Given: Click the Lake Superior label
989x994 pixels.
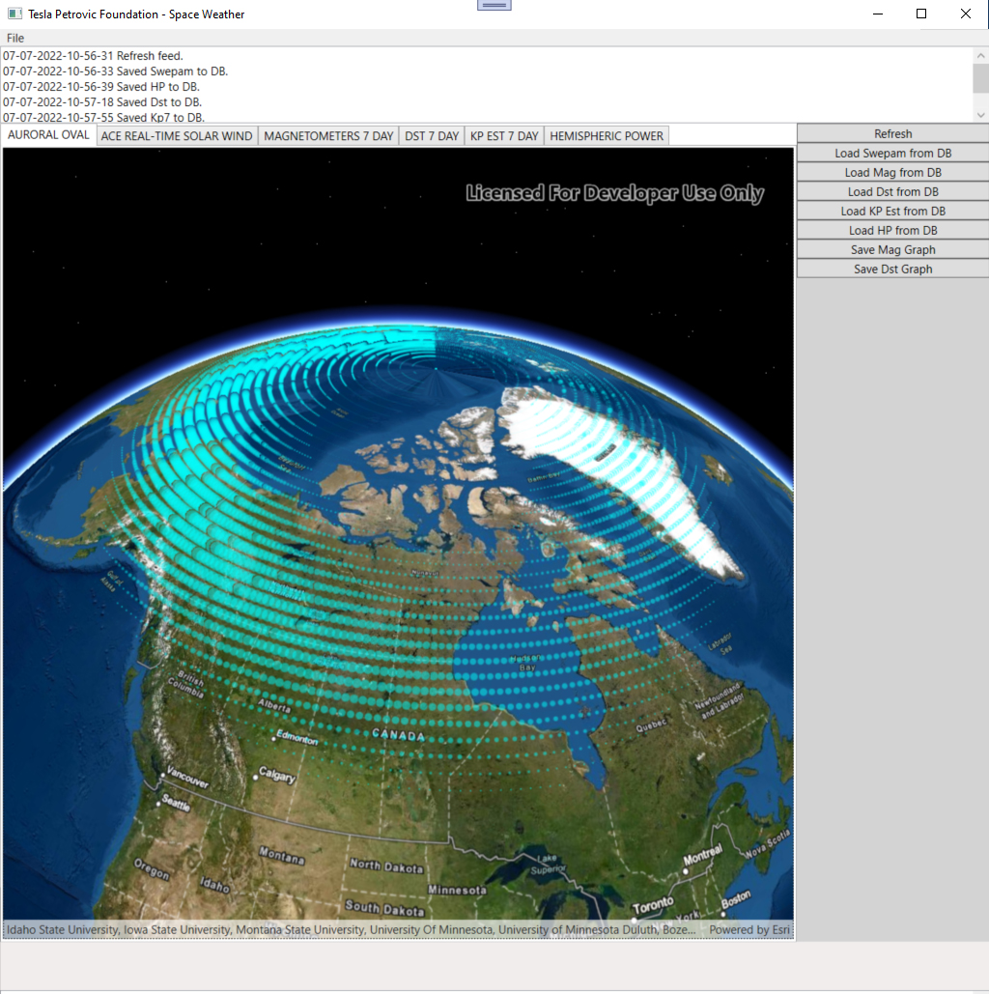Looking at the screenshot, I should (x=548, y=864).
